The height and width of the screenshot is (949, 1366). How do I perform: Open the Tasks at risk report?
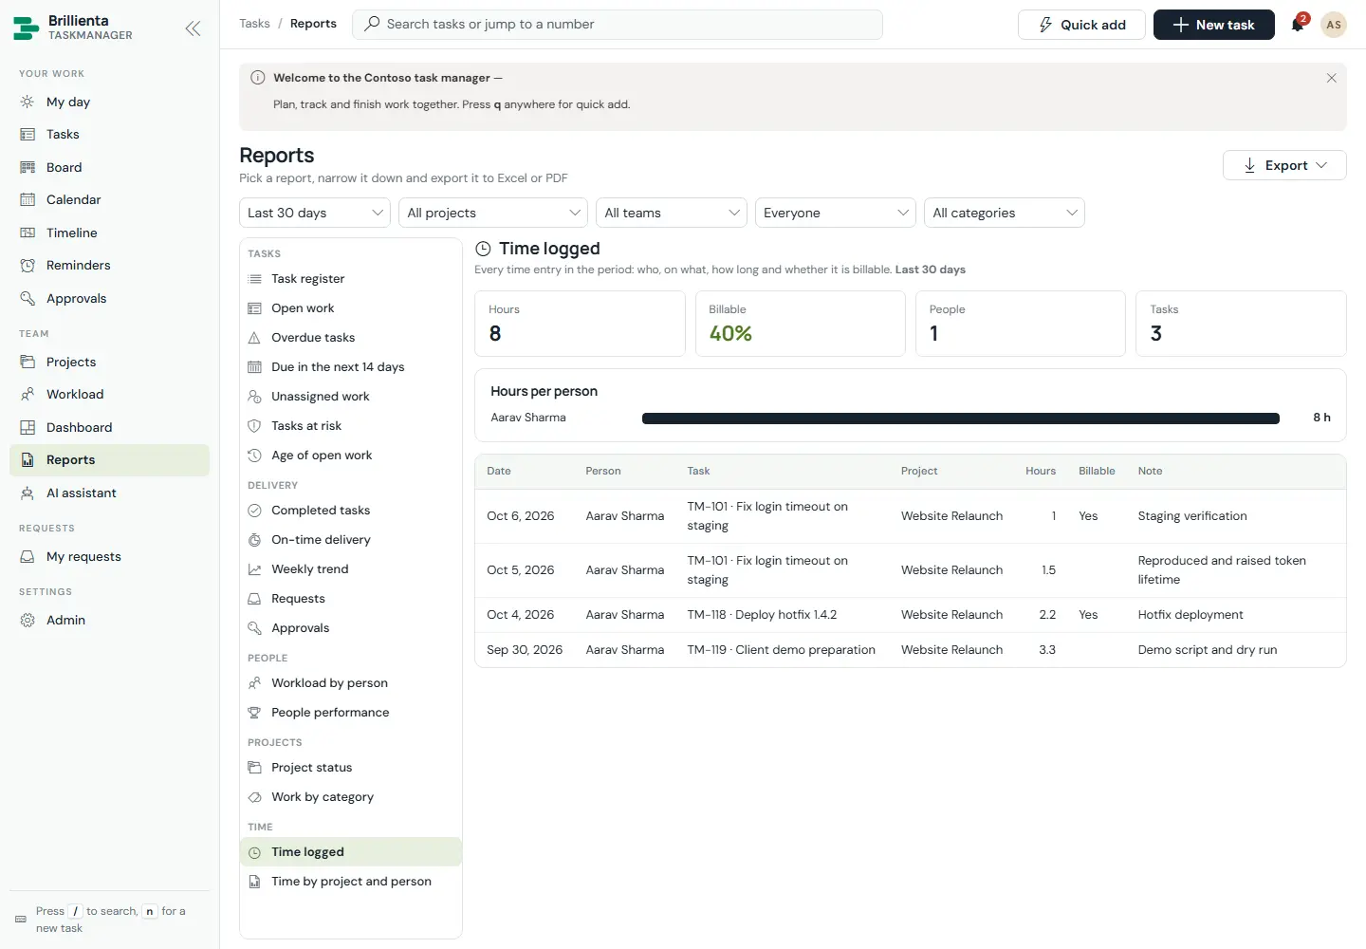pyautogui.click(x=351, y=425)
